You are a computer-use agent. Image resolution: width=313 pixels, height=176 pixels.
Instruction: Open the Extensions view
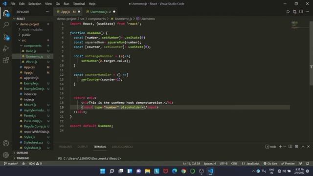[x=6, y=60]
